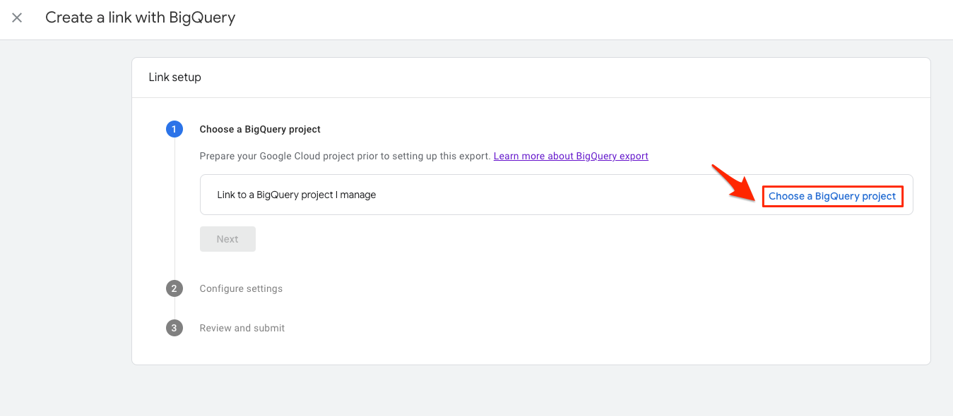The image size is (953, 416).
Task: Close the Create a link dialog
Action: (17, 18)
